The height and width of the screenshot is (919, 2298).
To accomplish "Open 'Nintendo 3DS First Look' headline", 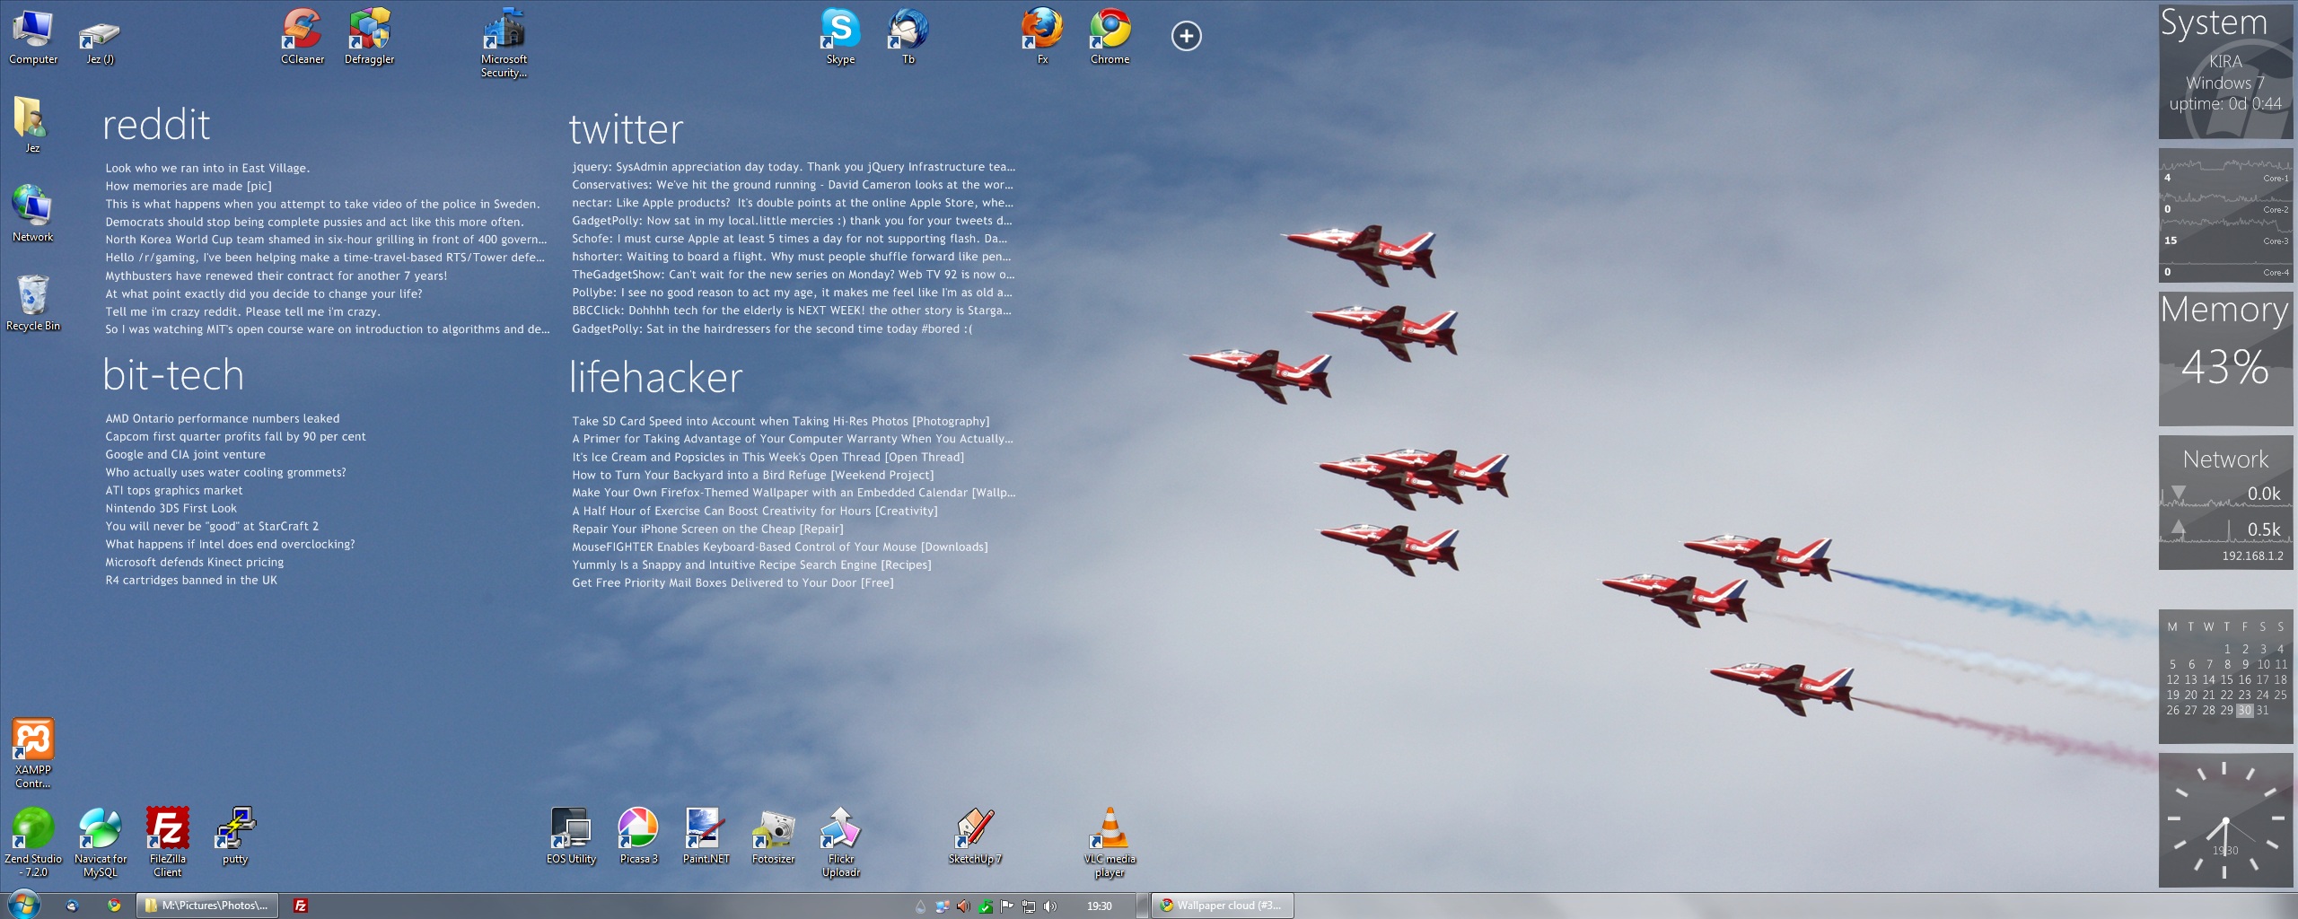I will pos(171,508).
